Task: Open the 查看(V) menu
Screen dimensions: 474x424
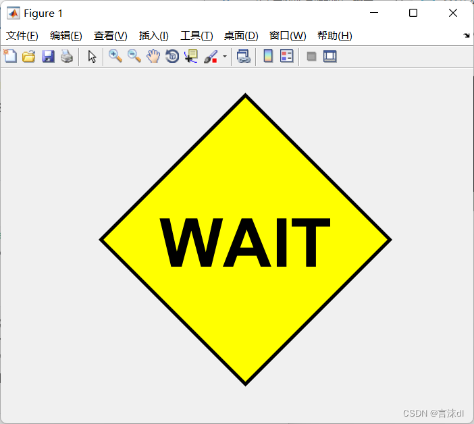Action: [x=110, y=36]
